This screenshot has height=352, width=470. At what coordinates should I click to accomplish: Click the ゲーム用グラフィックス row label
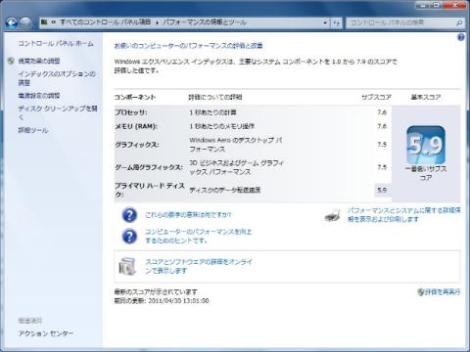tap(149, 167)
